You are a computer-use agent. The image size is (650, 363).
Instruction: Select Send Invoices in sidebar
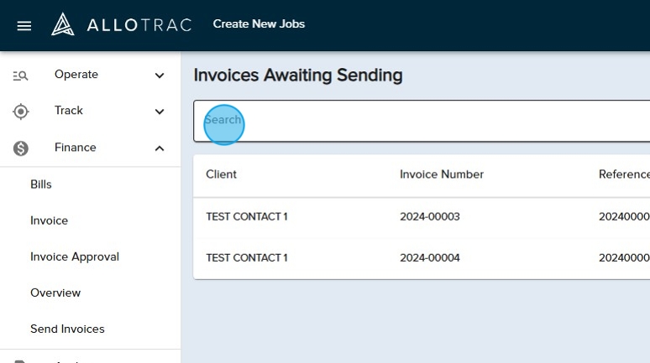(x=67, y=329)
